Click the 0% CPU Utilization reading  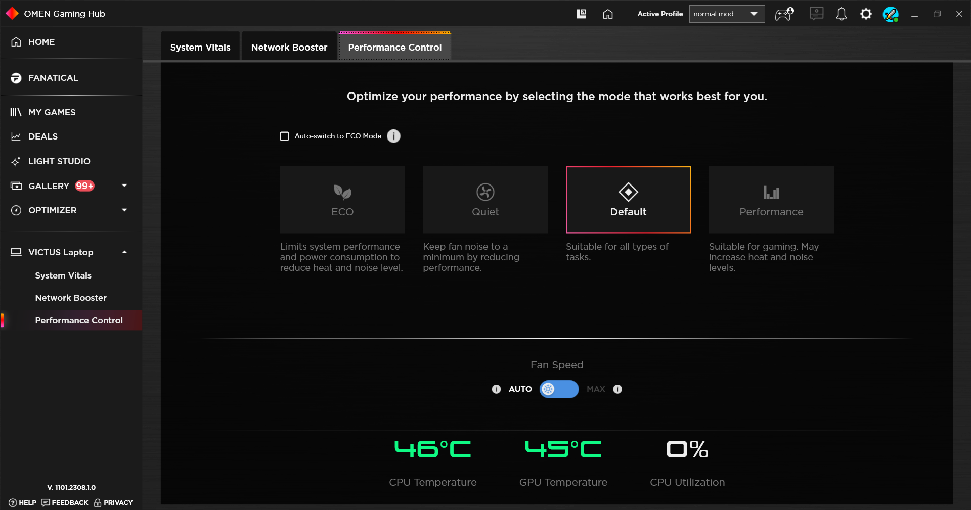pos(687,449)
